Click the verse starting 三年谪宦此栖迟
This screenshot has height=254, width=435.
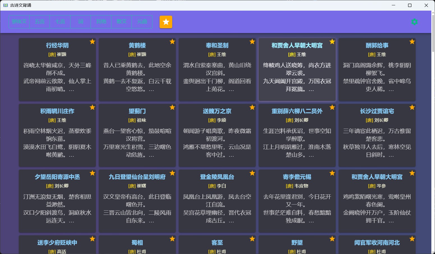tap(377, 135)
